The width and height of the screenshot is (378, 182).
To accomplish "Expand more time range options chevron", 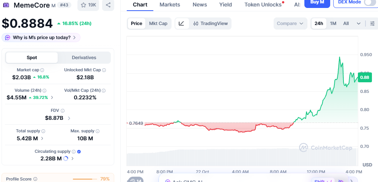I will tap(359, 24).
